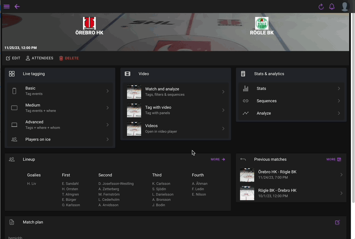Expand the Medium tagging chevron
The height and width of the screenshot is (239, 355).
pos(108,108)
